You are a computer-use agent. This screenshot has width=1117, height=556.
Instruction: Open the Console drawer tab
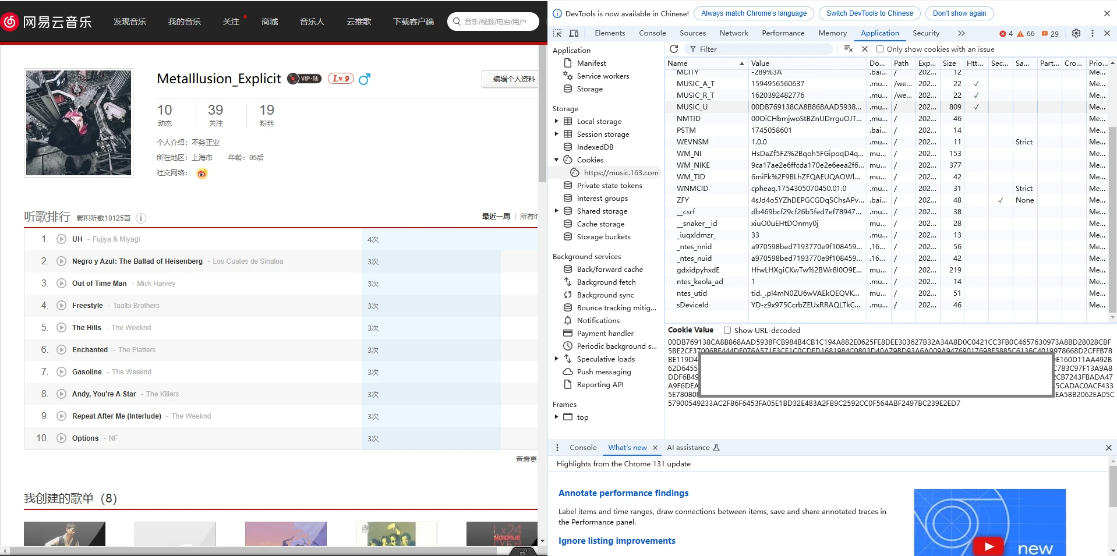coord(583,448)
